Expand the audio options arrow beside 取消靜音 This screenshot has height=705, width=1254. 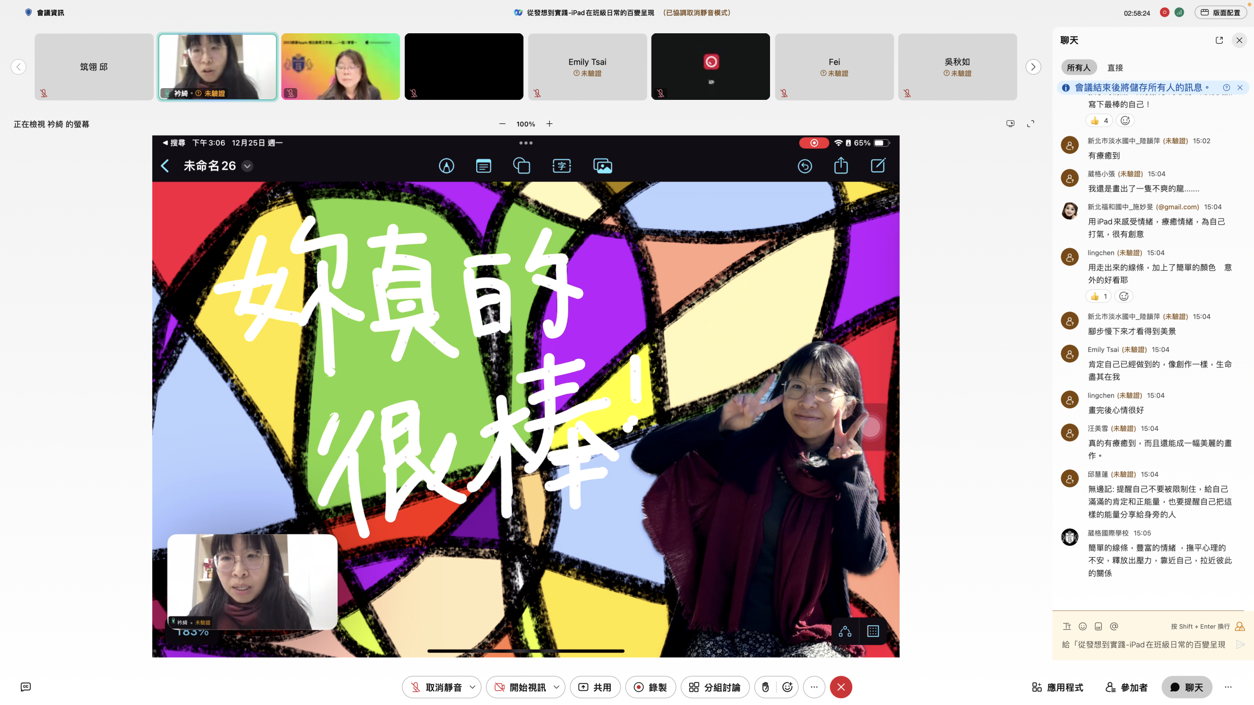[472, 687]
